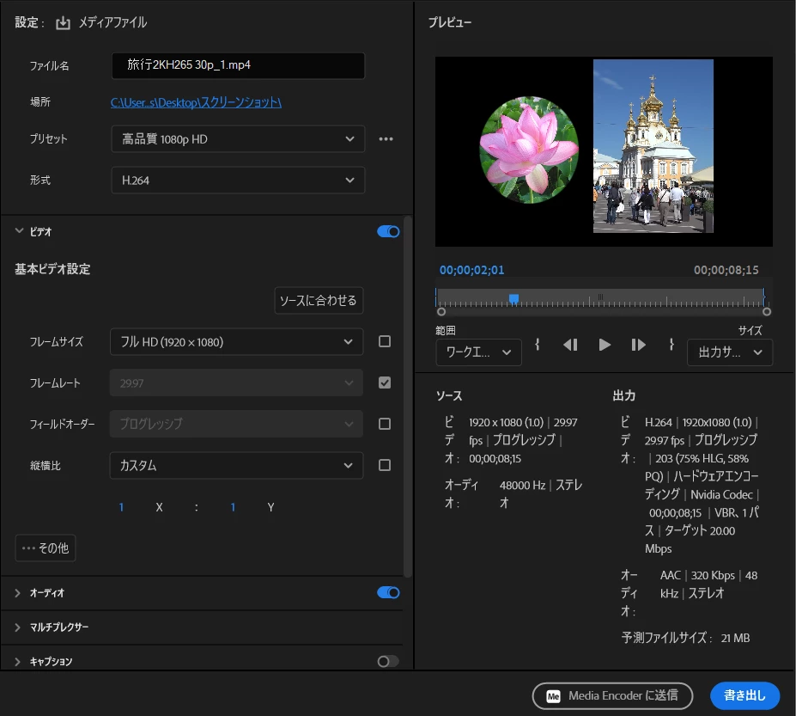Viewport: 796px width, 716px height.
Task: Click the media file export icon
Action: (x=63, y=23)
